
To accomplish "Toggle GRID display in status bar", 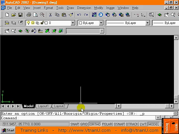I will click(x=84, y=124).
